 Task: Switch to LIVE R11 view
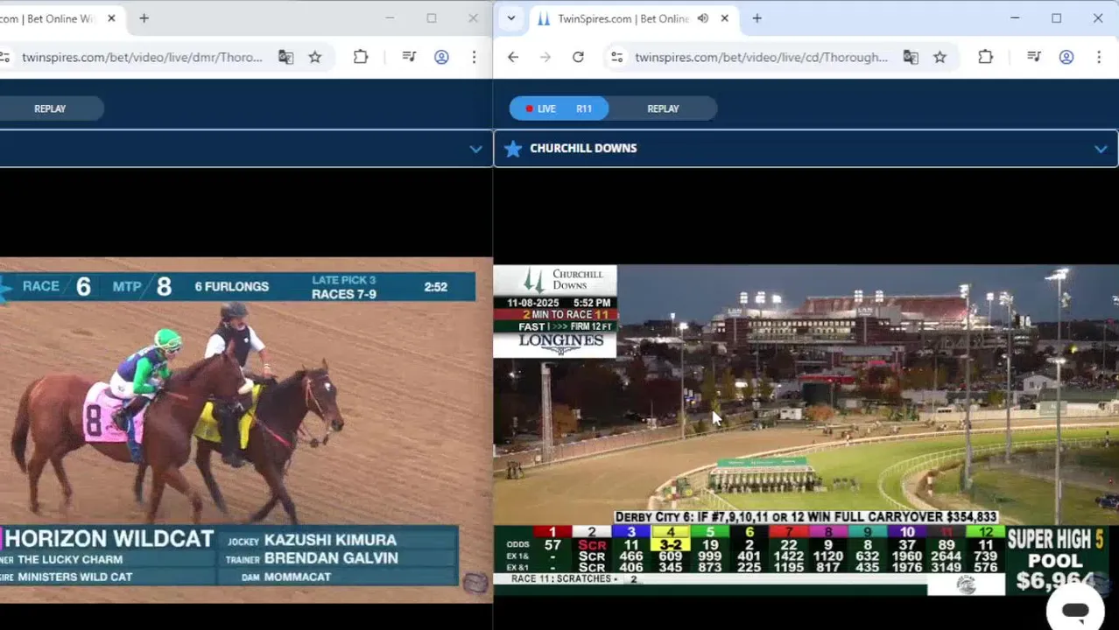[x=559, y=108]
